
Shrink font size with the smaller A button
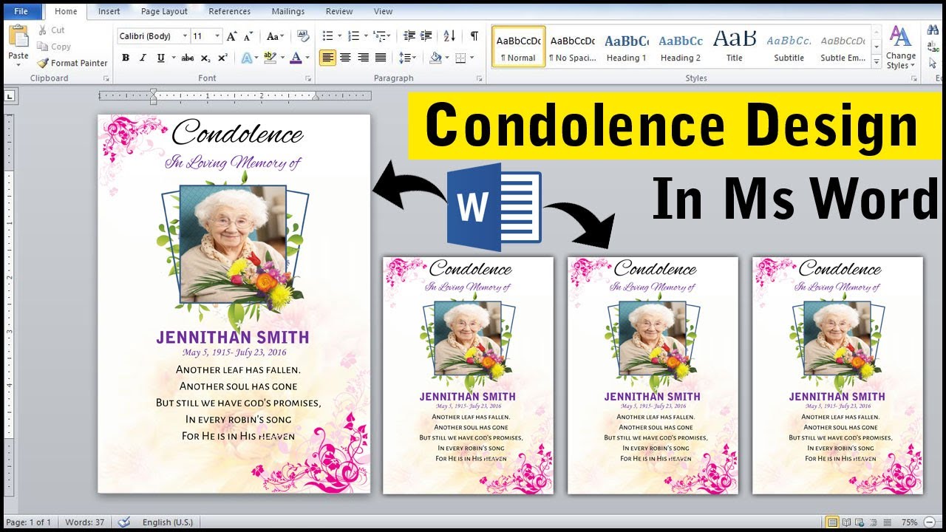coord(249,36)
